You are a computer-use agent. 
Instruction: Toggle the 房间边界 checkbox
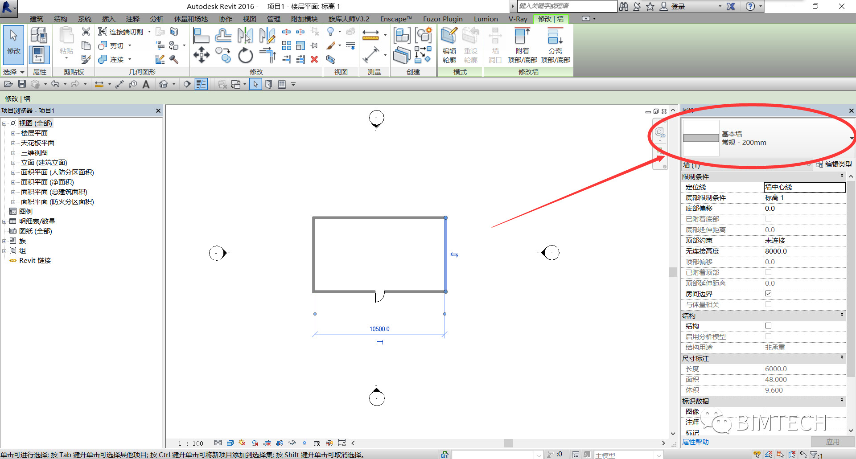coord(769,294)
